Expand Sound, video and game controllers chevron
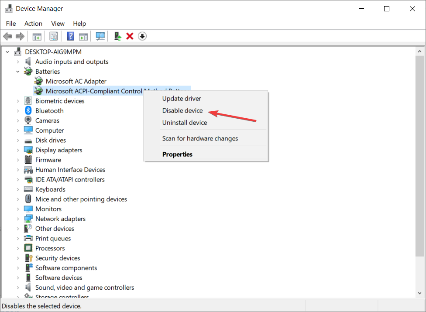The height and width of the screenshot is (312, 426). coord(18,287)
